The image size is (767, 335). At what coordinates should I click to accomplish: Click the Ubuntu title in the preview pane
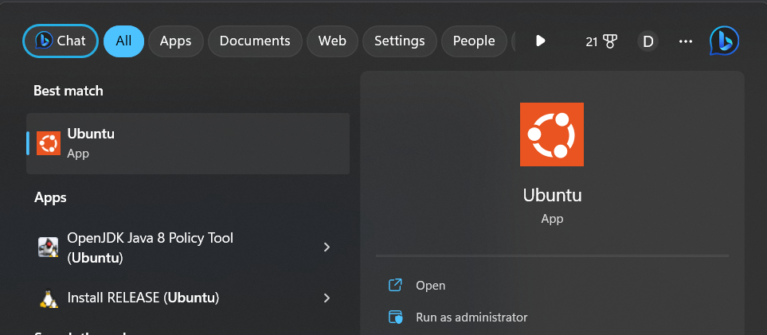coord(552,195)
